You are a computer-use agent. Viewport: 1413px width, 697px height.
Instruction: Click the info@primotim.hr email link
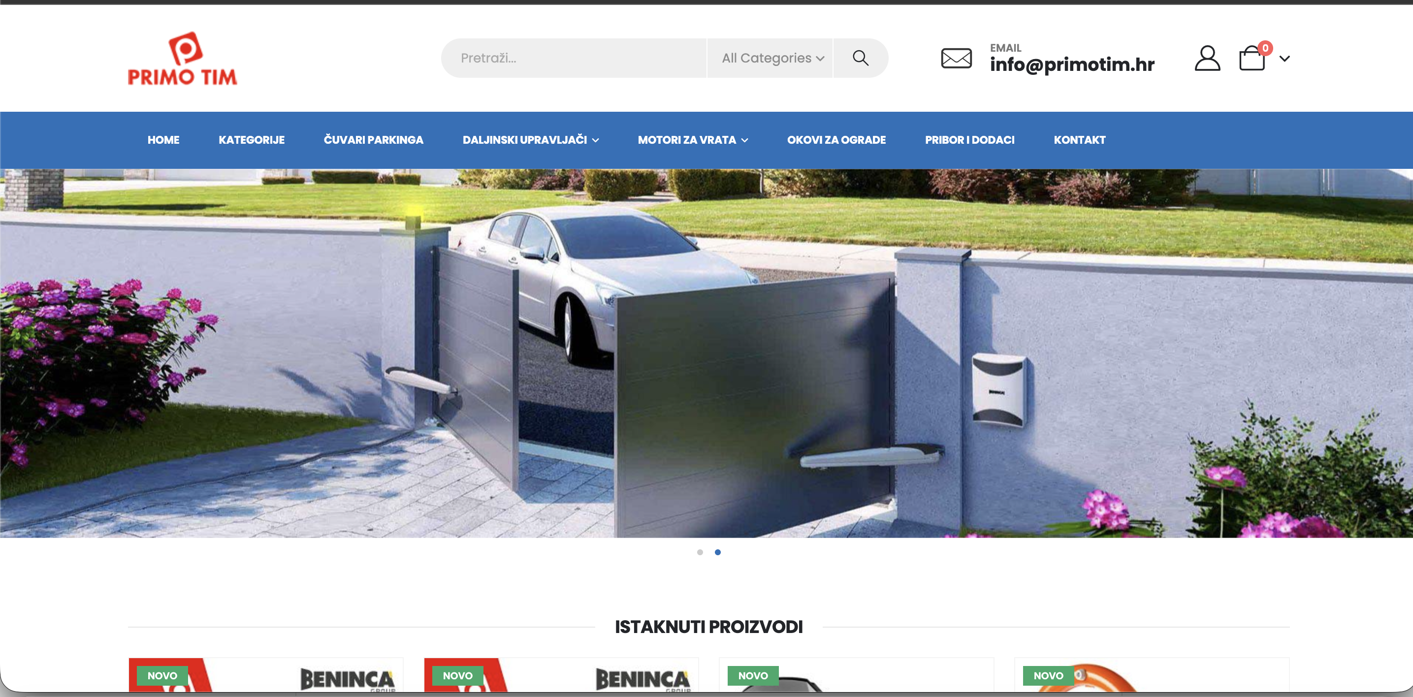coord(1072,64)
